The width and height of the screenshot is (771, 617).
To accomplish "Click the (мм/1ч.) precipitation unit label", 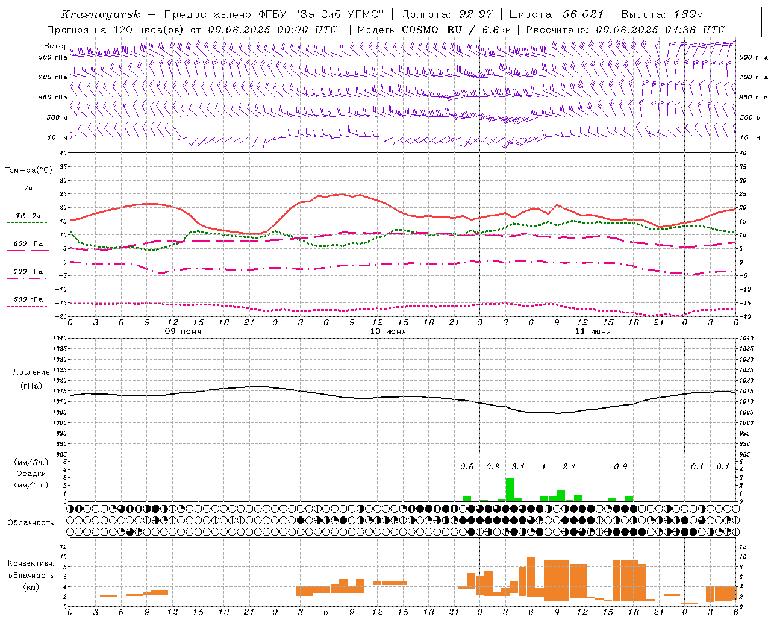I will click(31, 485).
